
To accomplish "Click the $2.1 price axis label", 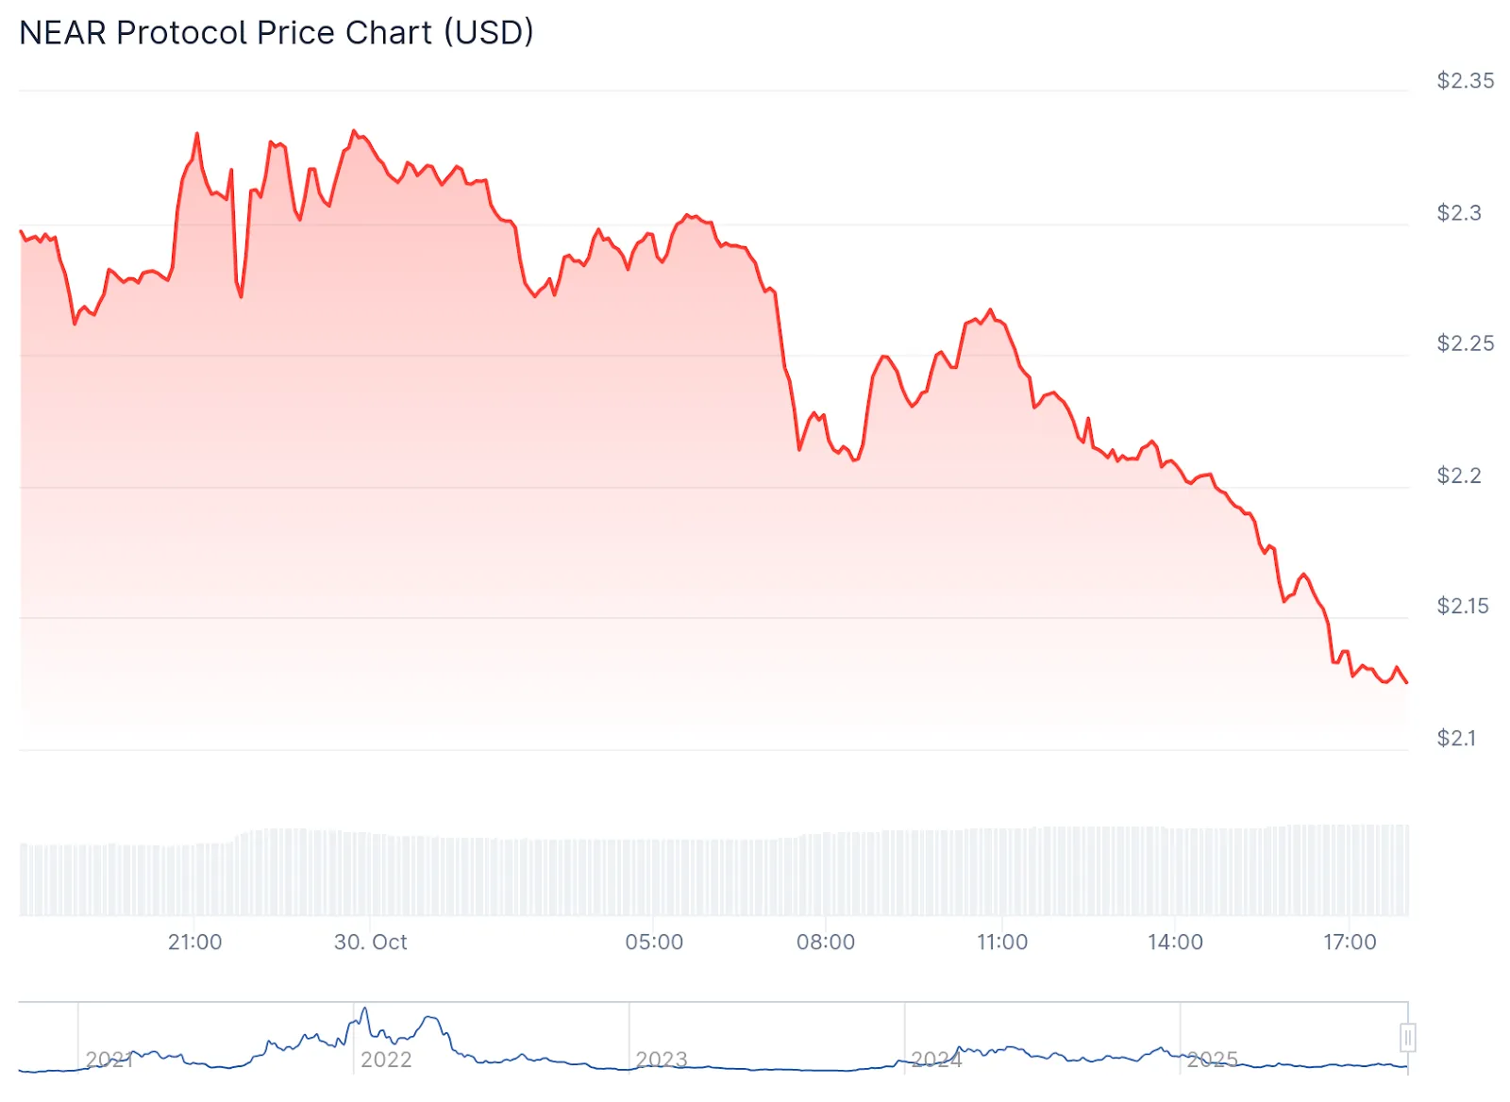I will pos(1456,738).
